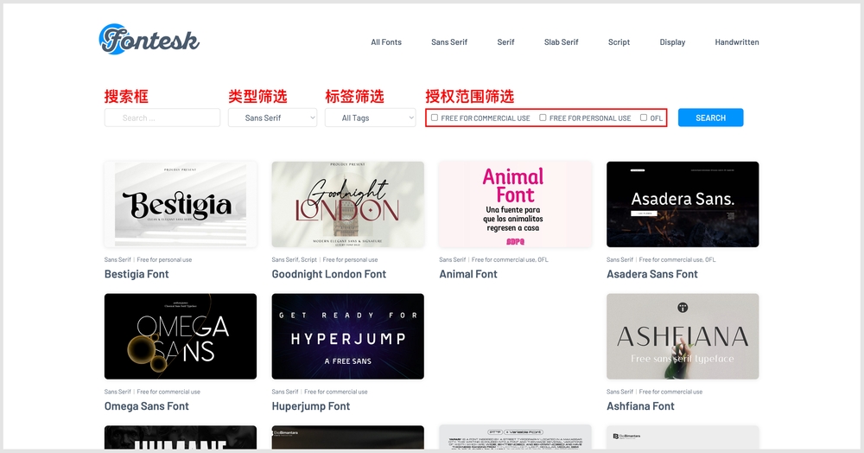
Task: Expand the Sans Serif type dropdown
Action: click(272, 118)
